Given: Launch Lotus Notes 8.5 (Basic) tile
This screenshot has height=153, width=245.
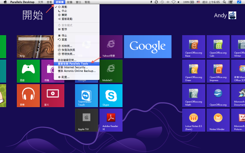Looking at the screenshot, I should point(194,120).
